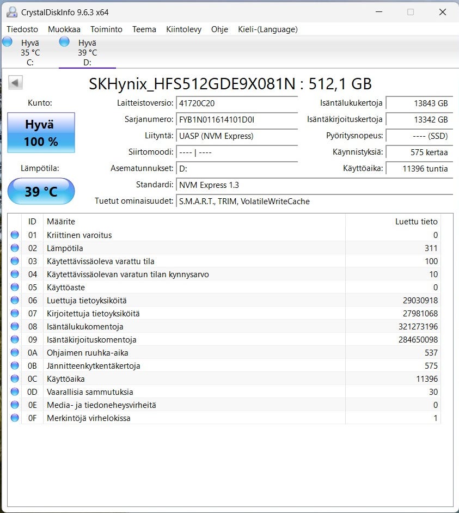This screenshot has width=459, height=513.
Task: Select the D: drive tab showing 39 °C
Action: (87, 52)
